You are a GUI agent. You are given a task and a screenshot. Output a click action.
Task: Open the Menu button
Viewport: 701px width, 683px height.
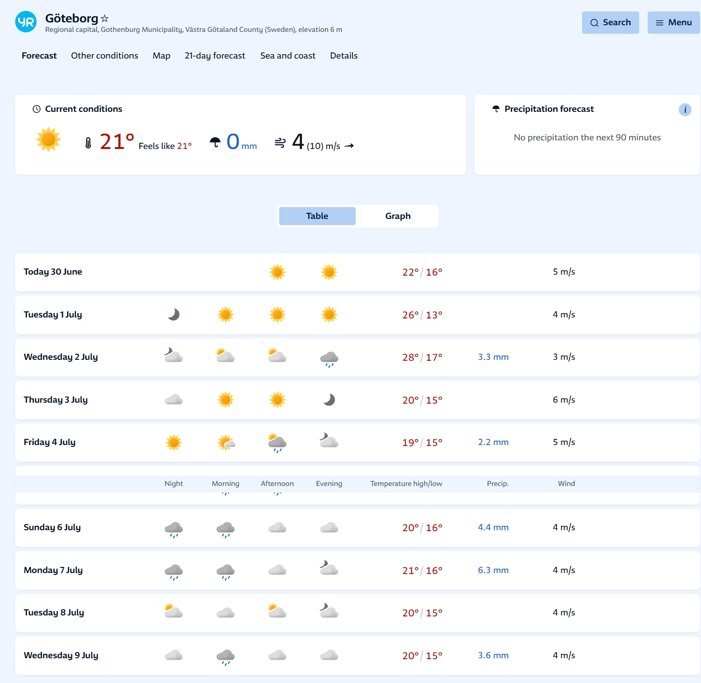[673, 22]
